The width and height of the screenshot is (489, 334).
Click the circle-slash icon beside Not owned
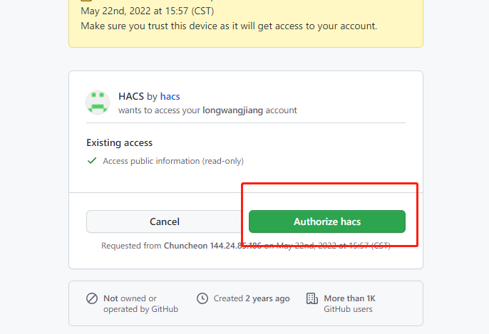92,298
